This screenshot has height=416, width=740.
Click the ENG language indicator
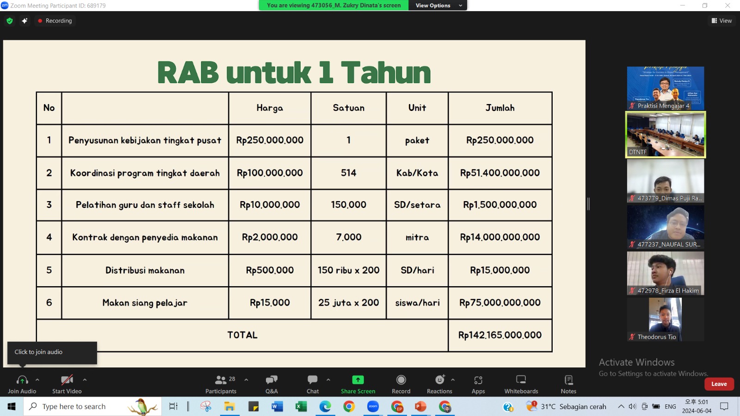pos(670,406)
